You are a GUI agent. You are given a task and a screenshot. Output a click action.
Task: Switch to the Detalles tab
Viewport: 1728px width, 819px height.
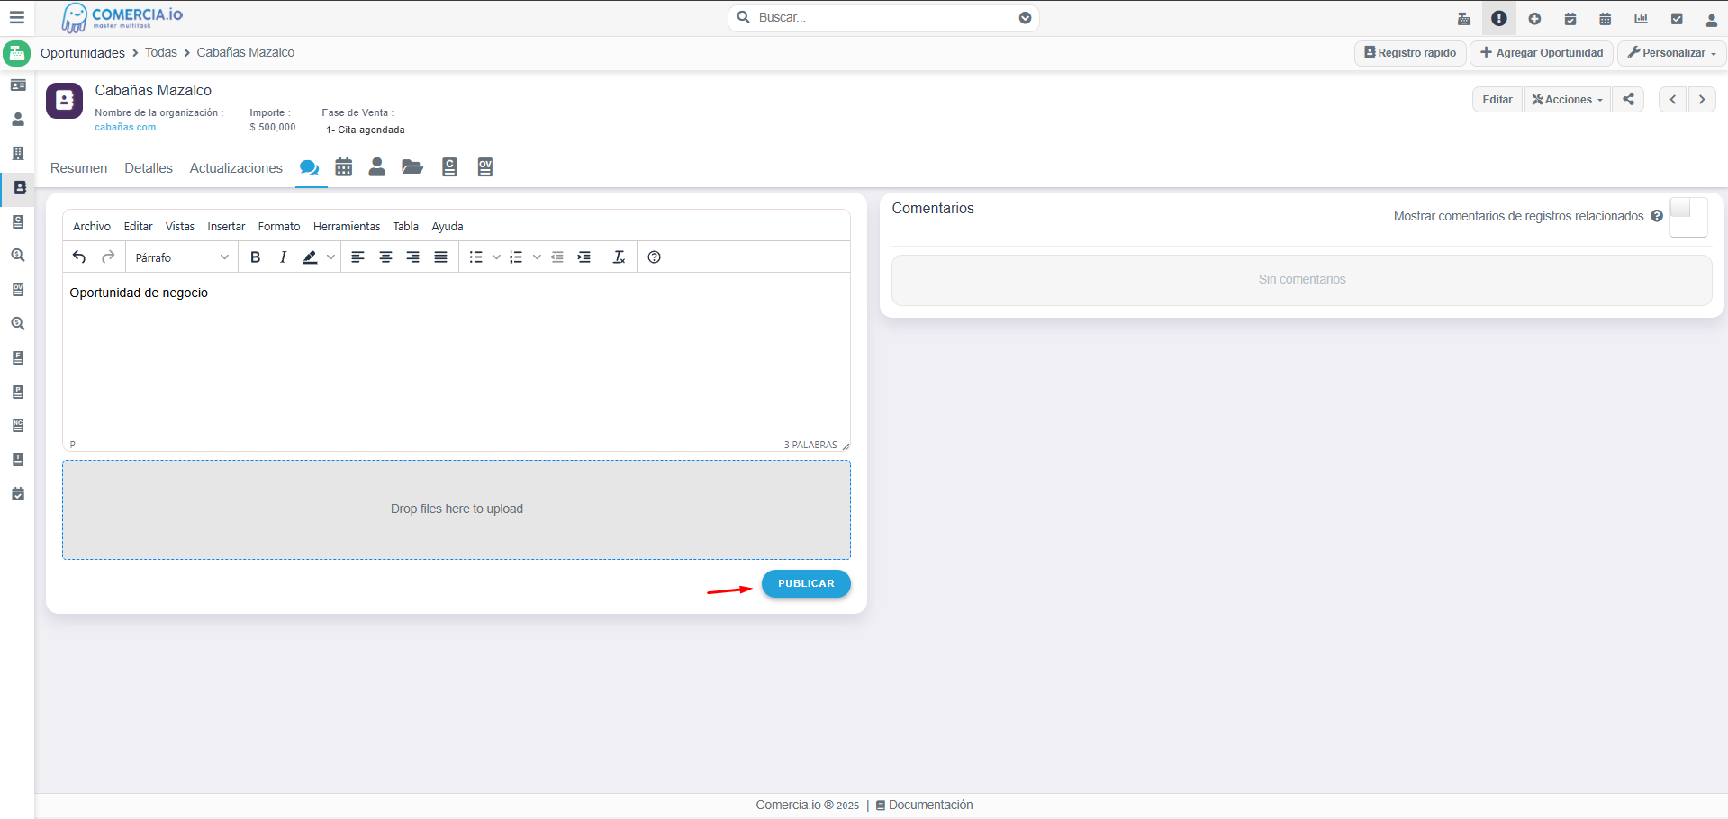149,168
